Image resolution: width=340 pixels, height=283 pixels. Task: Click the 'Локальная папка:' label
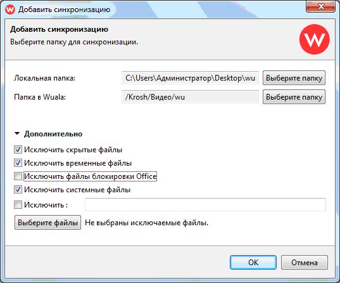coord(45,78)
